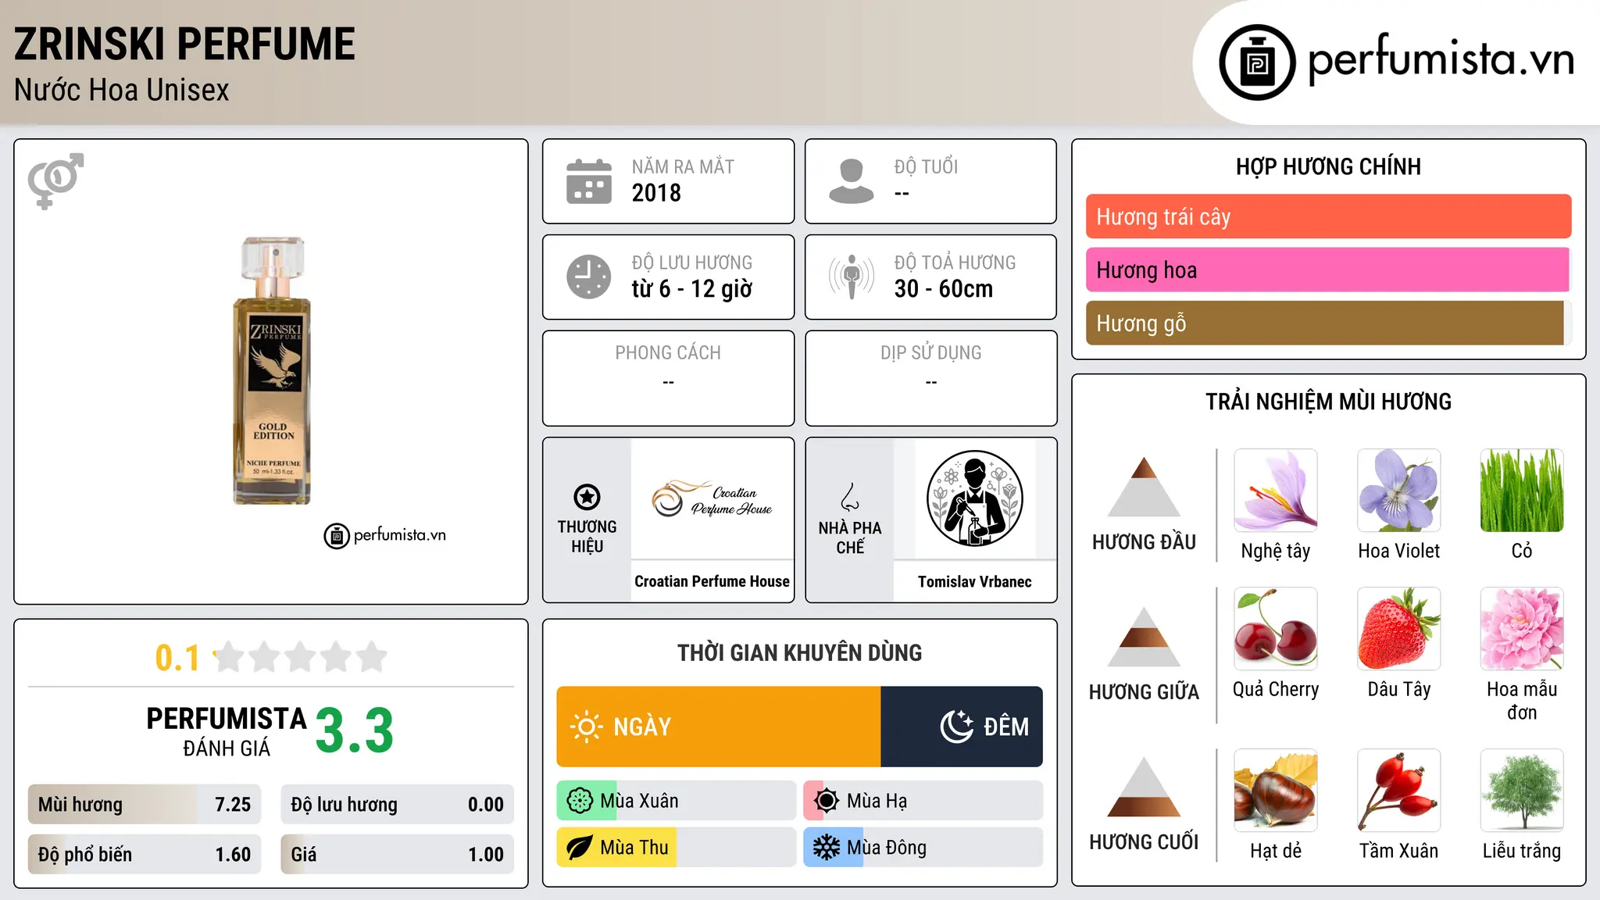Open the Hoa Violet note image

click(x=1399, y=491)
